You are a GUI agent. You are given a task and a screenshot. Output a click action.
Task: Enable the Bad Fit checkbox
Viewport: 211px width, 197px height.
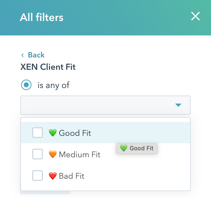point(37,176)
